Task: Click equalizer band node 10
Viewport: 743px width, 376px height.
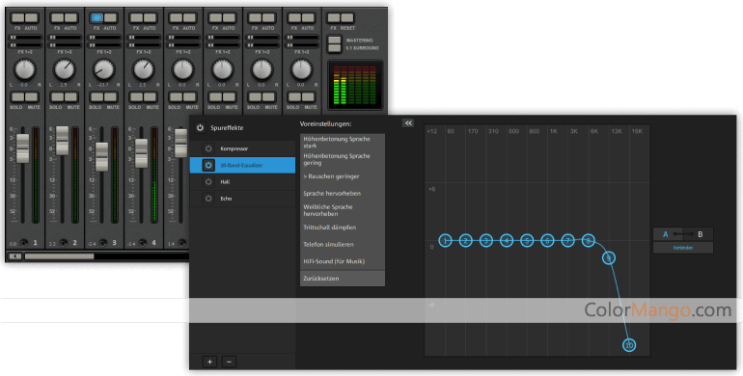Action: [629, 345]
